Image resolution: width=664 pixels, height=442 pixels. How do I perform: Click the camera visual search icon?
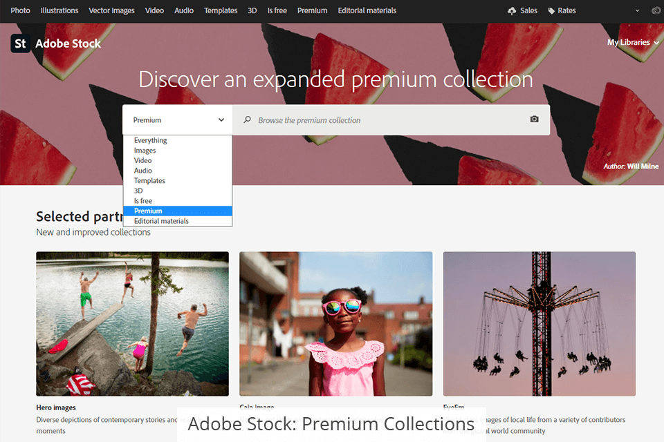point(535,119)
